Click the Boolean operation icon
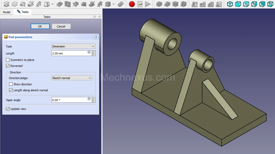The image size is (275, 154). (121, 4)
